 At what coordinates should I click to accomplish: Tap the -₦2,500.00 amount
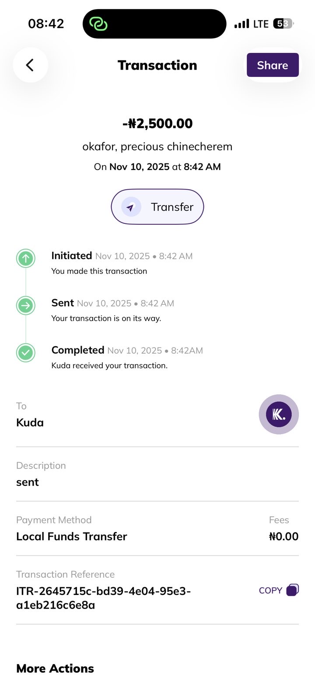coord(157,124)
